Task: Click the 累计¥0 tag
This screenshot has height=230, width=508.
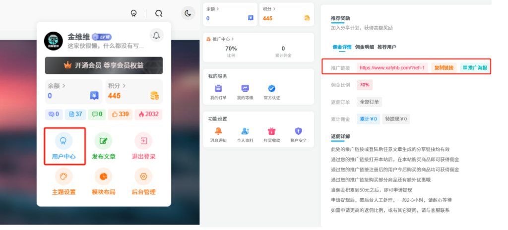Action: pyautogui.click(x=369, y=119)
